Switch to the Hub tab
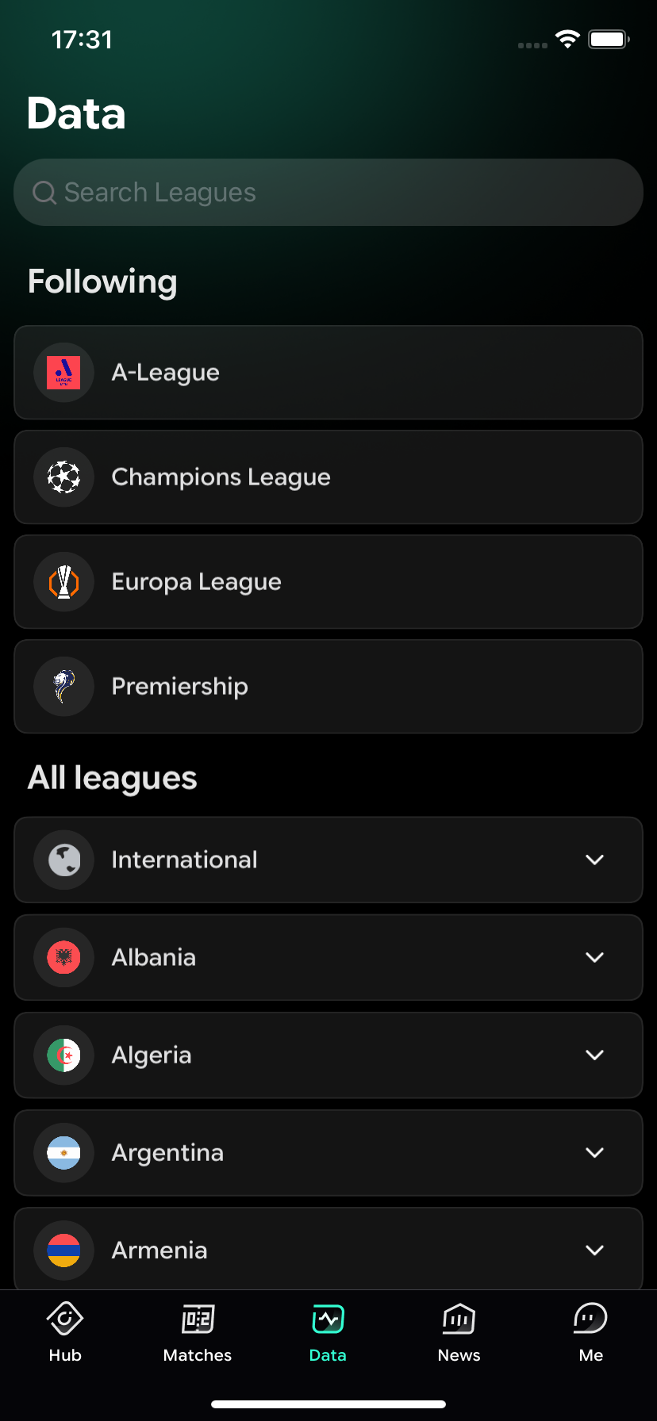This screenshot has height=1421, width=657. [65, 1332]
